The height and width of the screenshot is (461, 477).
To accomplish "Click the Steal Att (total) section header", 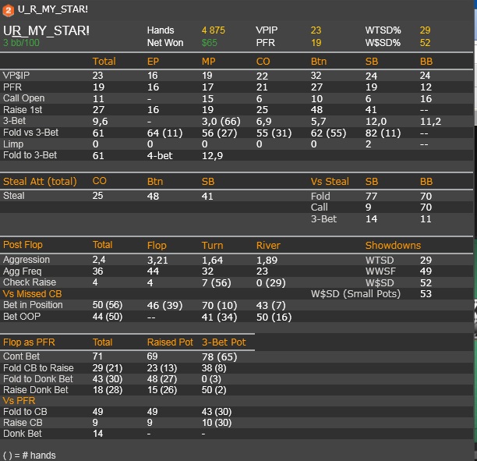I will pyautogui.click(x=40, y=182).
